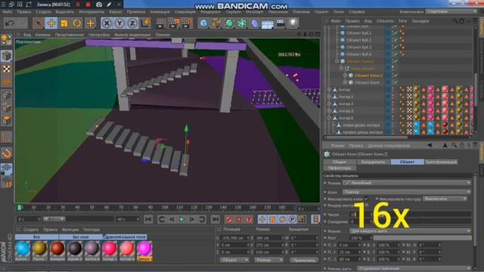The image size is (484, 272).
Task: Open the Bandicam pencil drawing tool
Action: click(109, 5)
